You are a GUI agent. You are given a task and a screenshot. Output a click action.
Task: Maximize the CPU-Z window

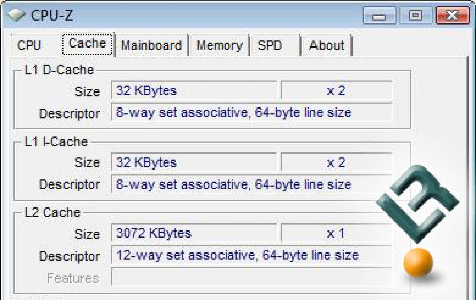coord(415,16)
